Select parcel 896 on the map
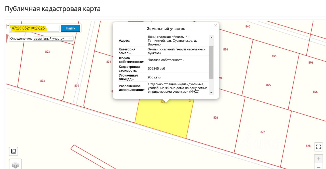326x169 pixels. pyautogui.click(x=311, y=63)
